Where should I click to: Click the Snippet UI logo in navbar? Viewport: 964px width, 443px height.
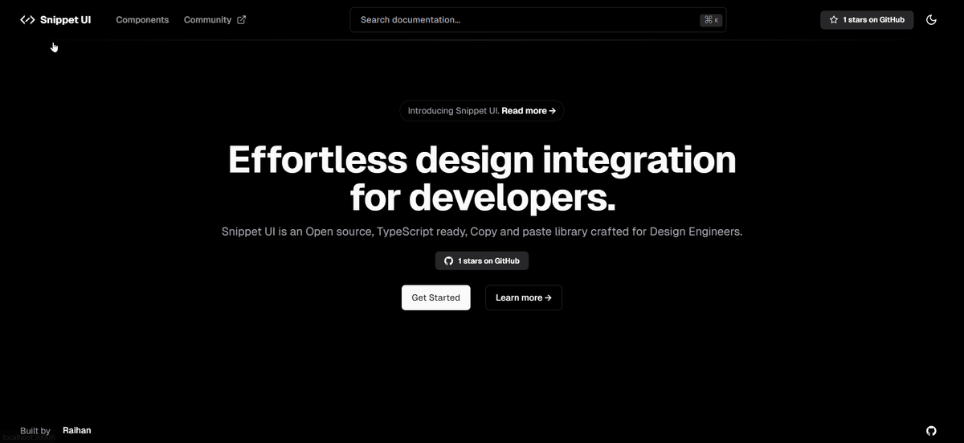(x=55, y=20)
